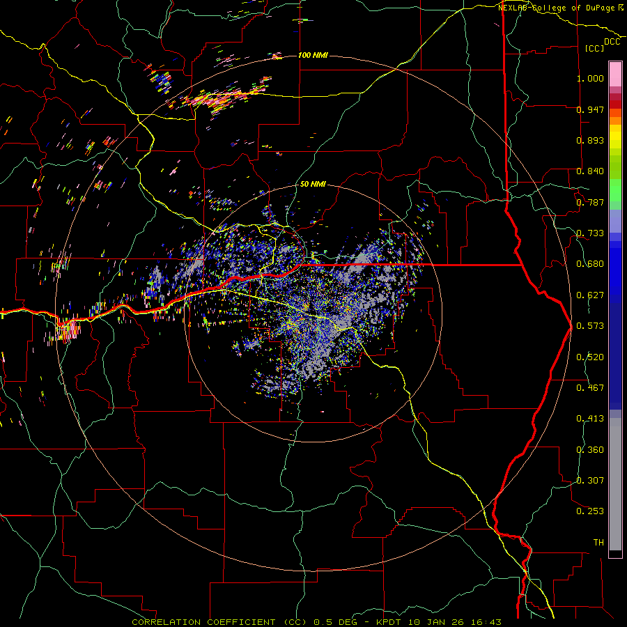Click the 0.253 color scale value
Screen dimensions: 627x627
coord(590,511)
